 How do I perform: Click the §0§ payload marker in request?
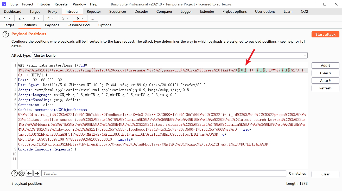click(242, 70)
